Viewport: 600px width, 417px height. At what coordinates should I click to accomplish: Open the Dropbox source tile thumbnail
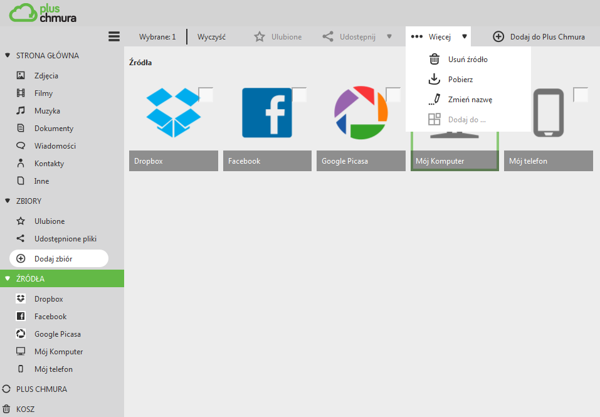pyautogui.click(x=173, y=112)
